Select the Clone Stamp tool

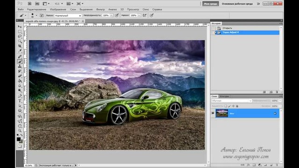tap(20, 66)
